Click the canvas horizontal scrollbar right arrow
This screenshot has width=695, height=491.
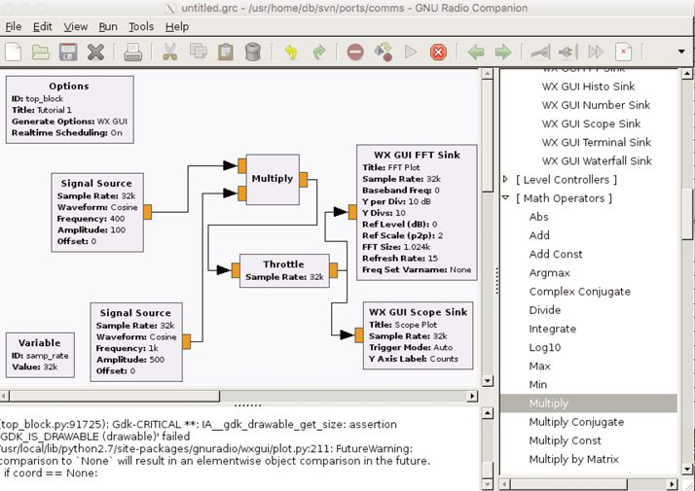point(473,396)
